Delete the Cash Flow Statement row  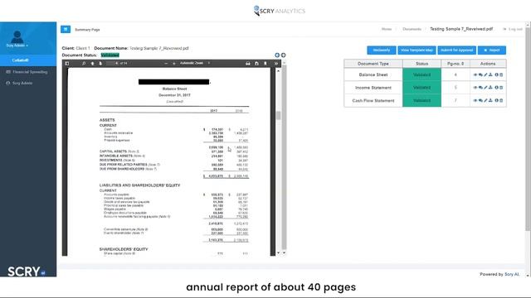click(x=501, y=100)
